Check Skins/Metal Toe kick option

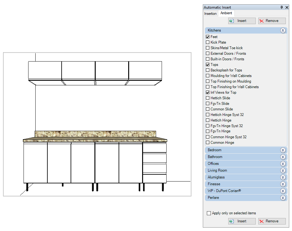point(208,48)
